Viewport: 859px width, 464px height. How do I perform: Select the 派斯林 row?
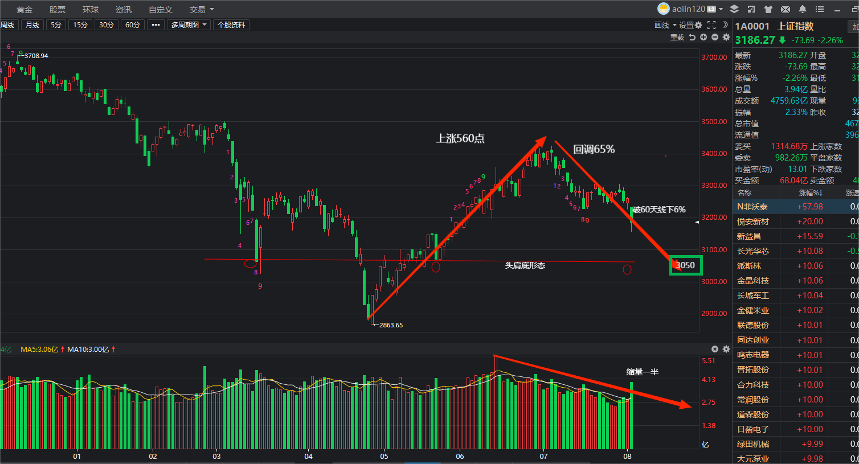coord(796,266)
